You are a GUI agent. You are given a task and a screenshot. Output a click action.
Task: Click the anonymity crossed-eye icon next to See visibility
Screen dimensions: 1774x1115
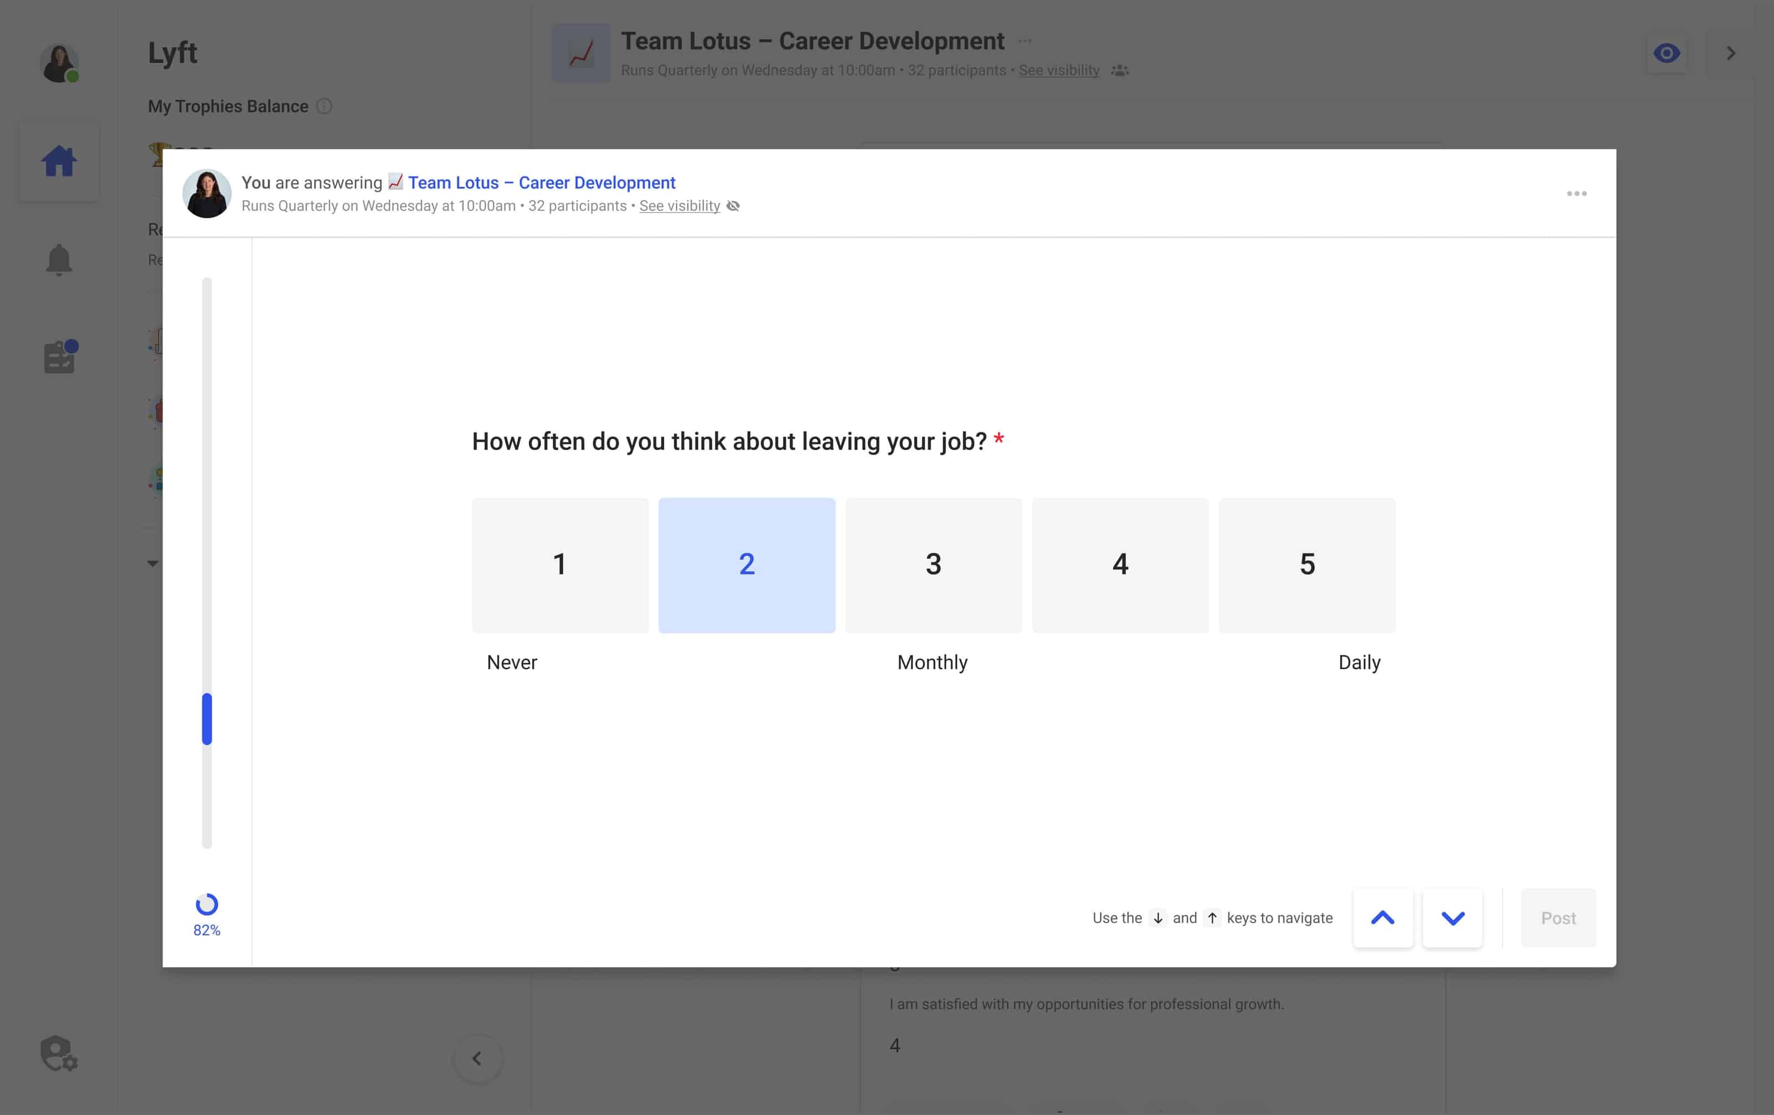[x=733, y=206]
